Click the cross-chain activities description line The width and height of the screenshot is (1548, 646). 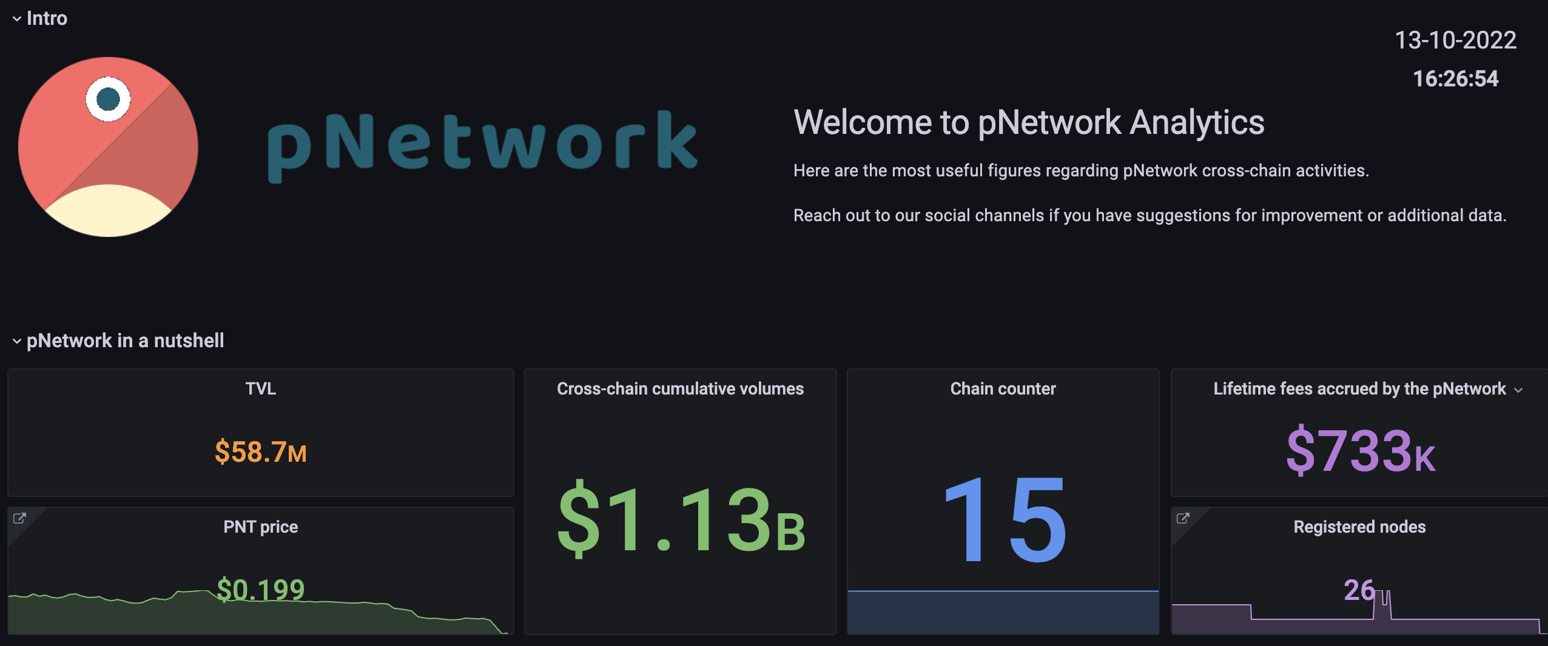[1081, 171]
